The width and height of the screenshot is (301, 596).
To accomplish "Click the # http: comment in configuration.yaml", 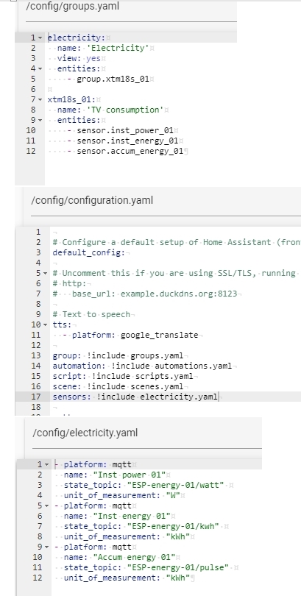I will tap(70, 283).
